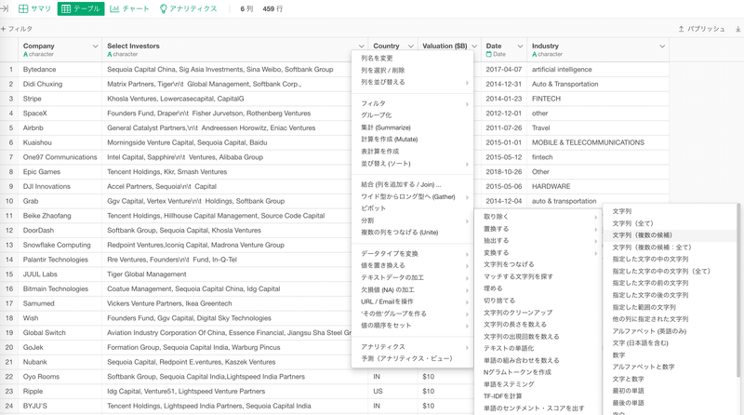
Task: Click the 2018-10-26 date cell
Action: [x=504, y=172]
